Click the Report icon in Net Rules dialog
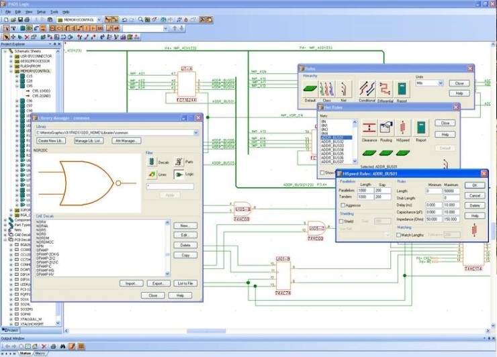The width and height of the screenshot is (497, 357). tap(421, 127)
